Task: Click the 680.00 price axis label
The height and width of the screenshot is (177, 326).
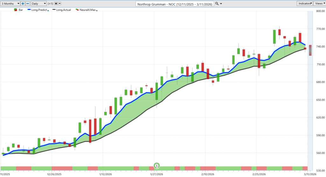Action: tap(320, 82)
